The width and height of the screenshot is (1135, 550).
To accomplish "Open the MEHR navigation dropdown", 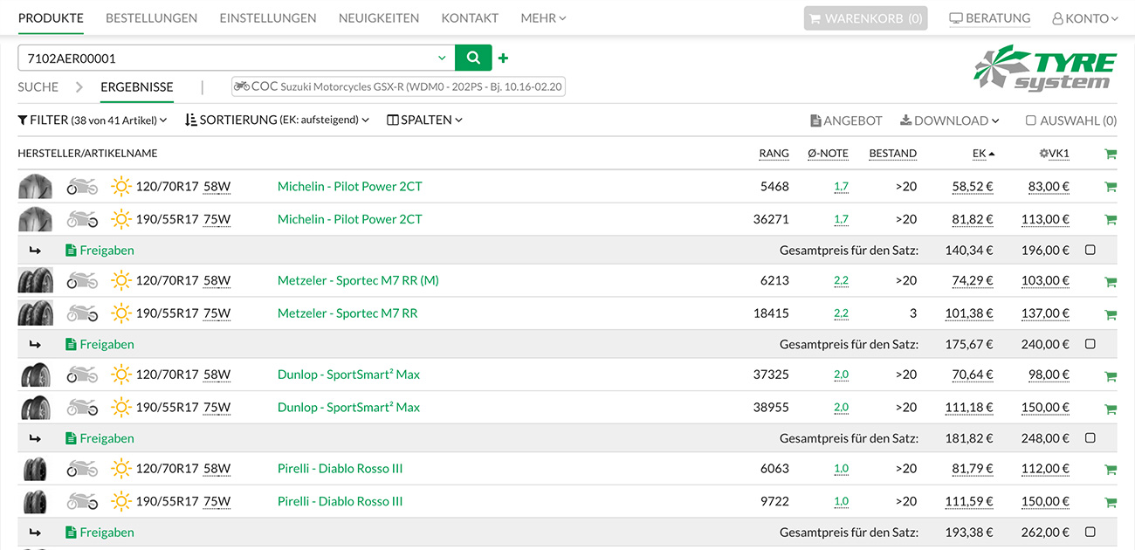I will 542,17.
